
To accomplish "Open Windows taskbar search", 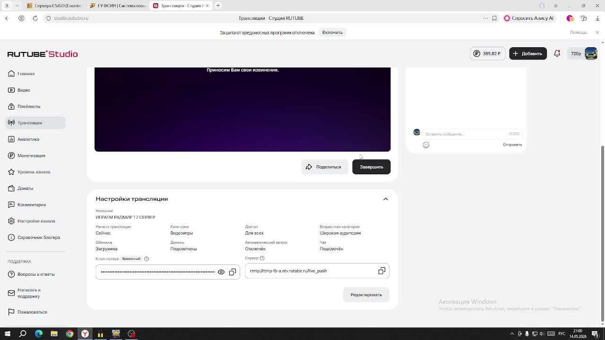I will pyautogui.click(x=23, y=334).
